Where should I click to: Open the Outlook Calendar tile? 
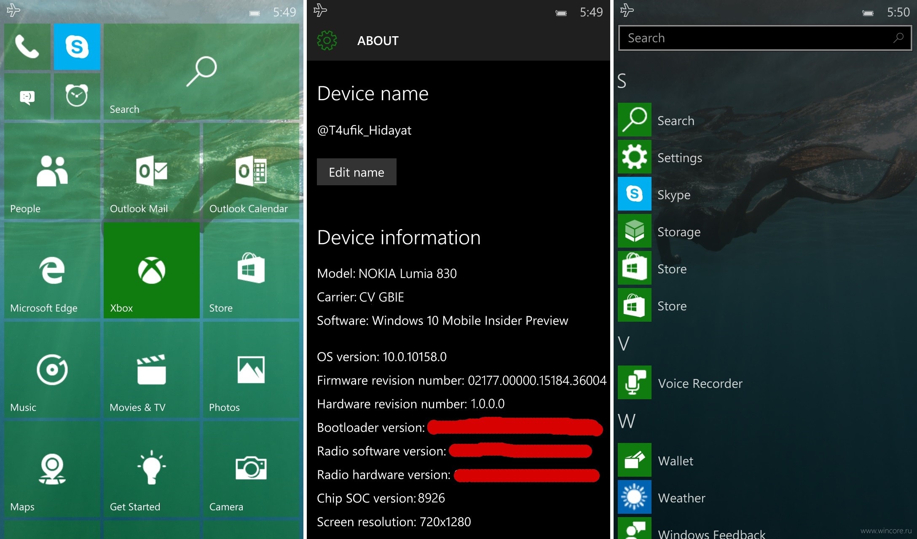coord(251,171)
